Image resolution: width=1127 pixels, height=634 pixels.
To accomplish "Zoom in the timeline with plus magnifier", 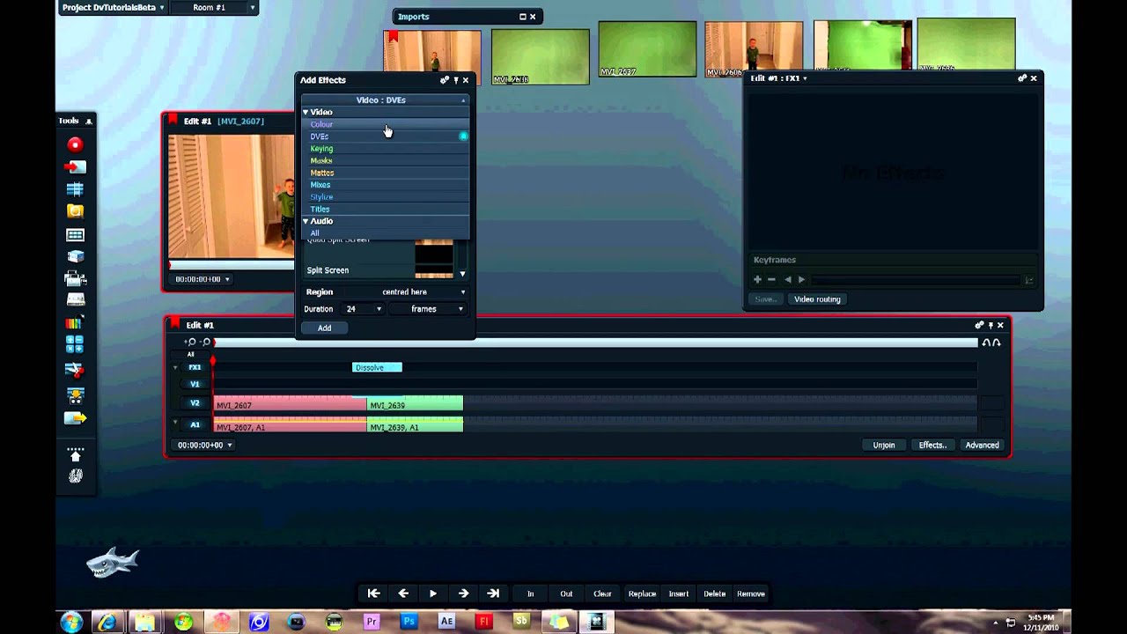I will [x=191, y=342].
